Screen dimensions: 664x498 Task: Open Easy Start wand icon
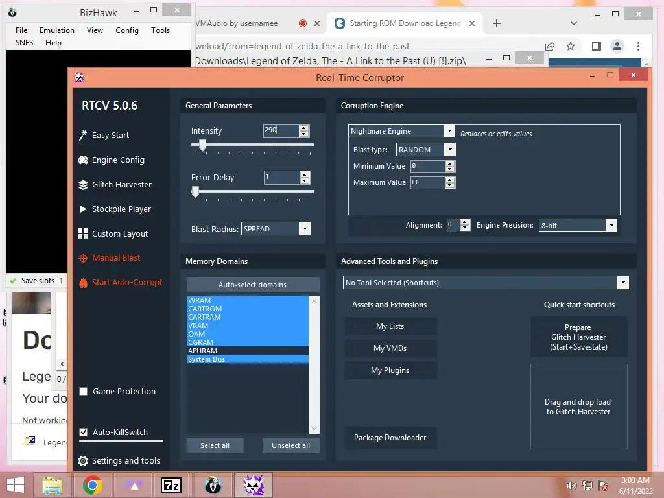click(83, 135)
